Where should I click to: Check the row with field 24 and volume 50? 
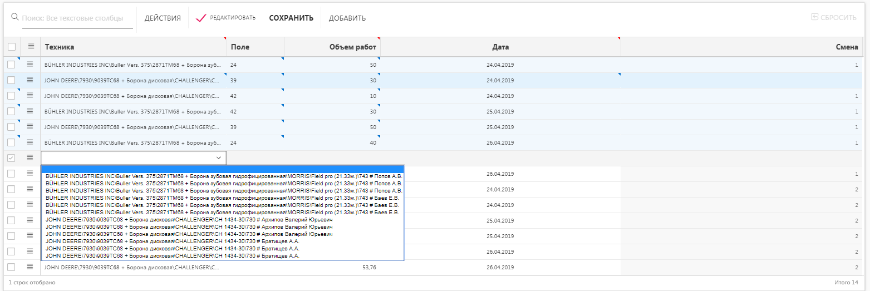(11, 65)
